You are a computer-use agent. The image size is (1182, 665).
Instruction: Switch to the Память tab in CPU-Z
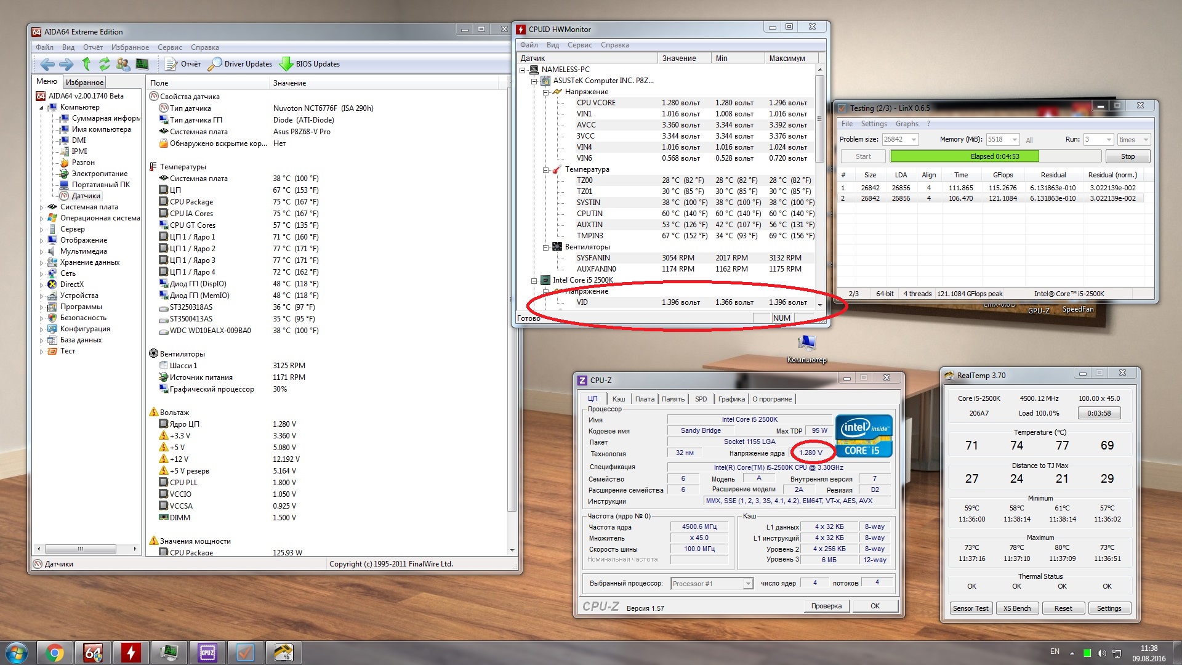(x=673, y=399)
